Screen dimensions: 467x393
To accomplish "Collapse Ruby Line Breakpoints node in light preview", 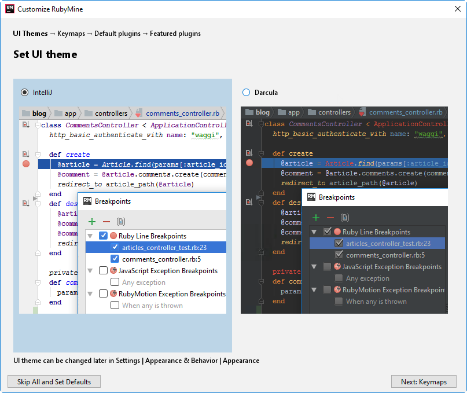I will (x=91, y=236).
